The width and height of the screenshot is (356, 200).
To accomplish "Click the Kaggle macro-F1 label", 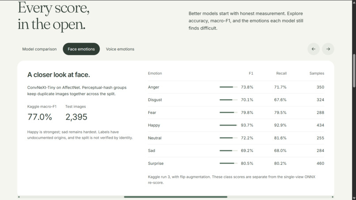I will pos(42,107).
